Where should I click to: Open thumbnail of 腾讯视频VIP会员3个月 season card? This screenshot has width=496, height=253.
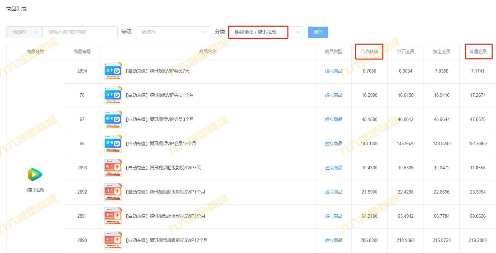tap(113, 120)
